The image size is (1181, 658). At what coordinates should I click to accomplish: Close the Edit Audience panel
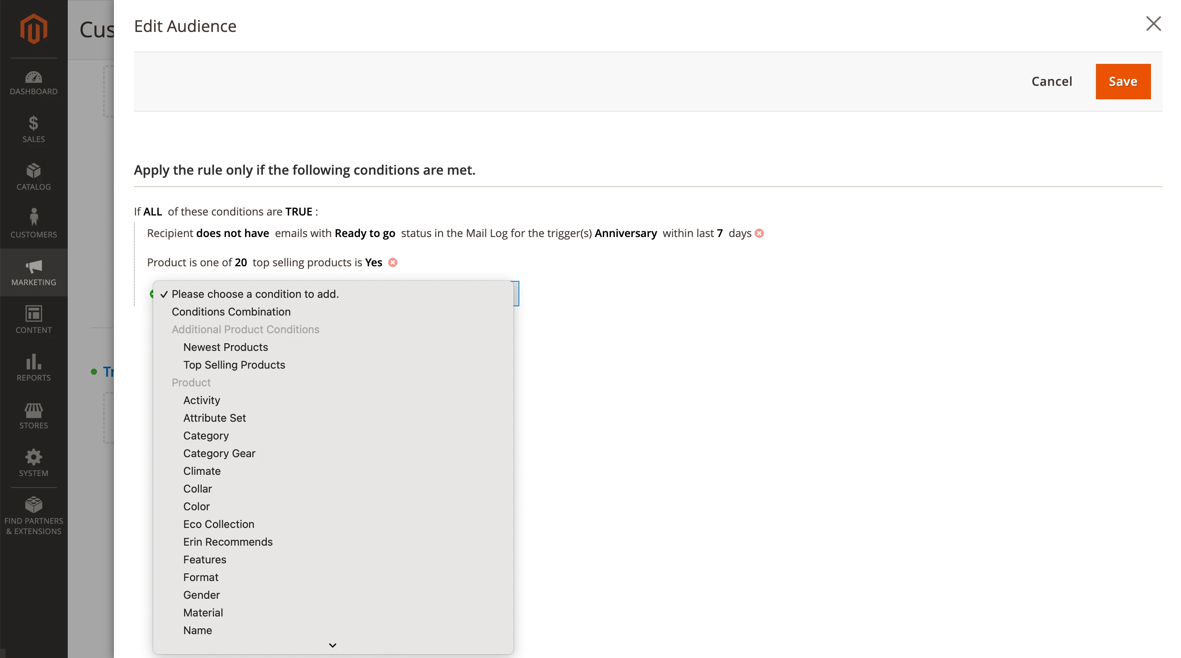[x=1153, y=24]
